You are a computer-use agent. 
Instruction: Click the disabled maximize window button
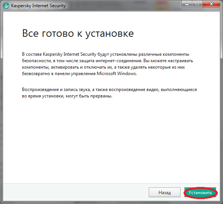click(x=197, y=4)
